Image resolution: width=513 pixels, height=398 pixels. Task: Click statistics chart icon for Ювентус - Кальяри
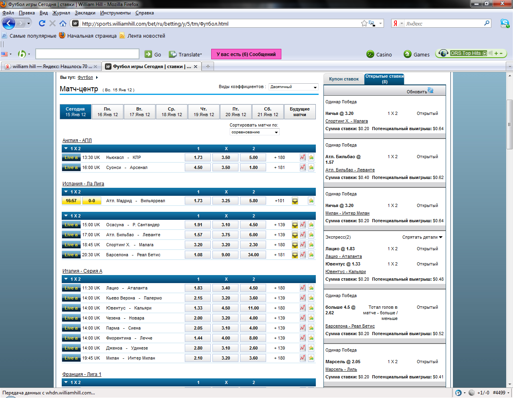303,308
